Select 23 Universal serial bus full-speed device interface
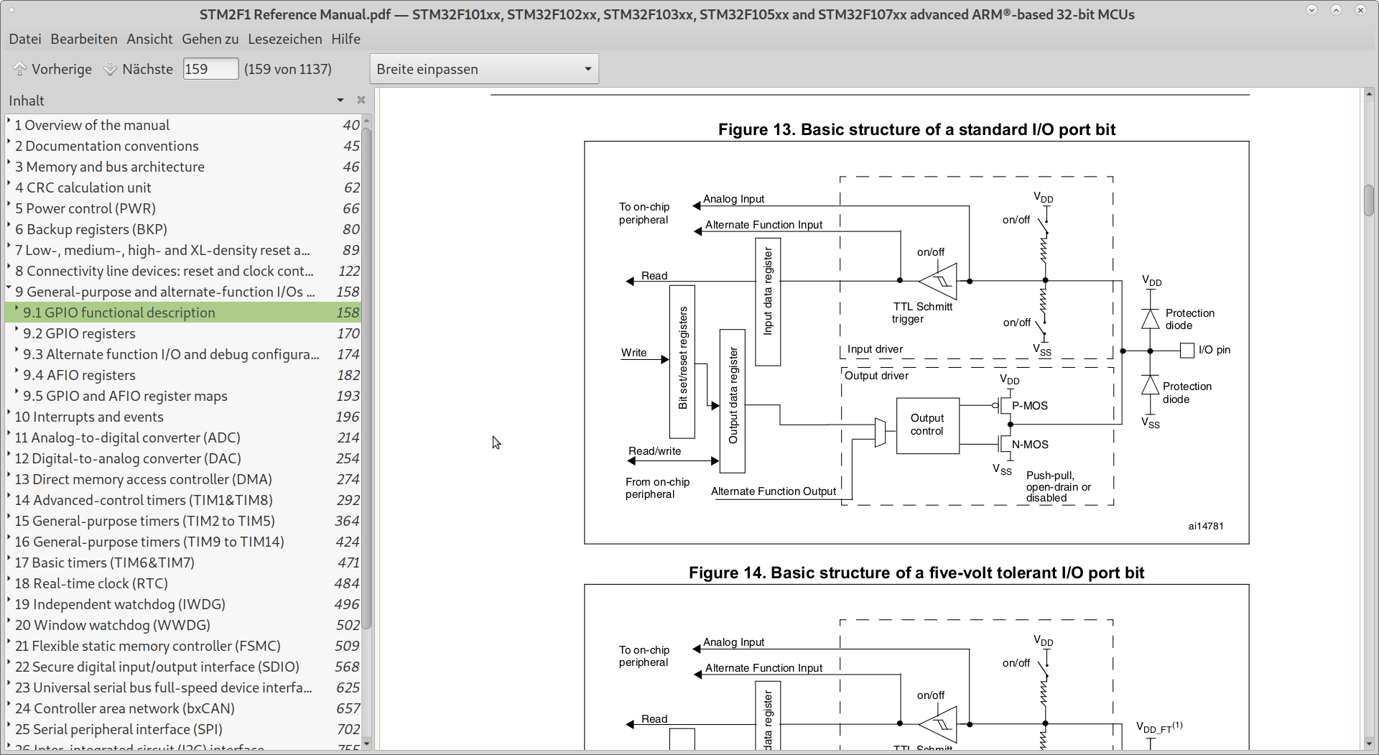Screen dimensions: 1379x755 click(x=182, y=687)
